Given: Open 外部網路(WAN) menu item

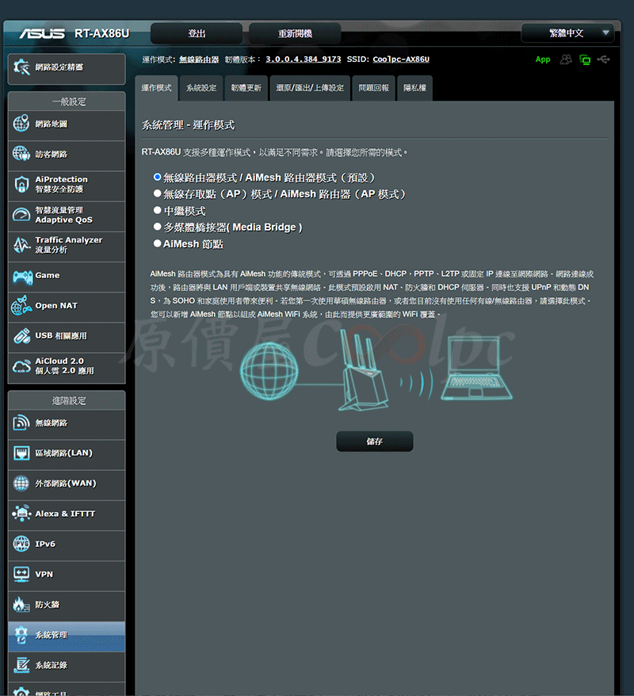Looking at the screenshot, I should coord(67,484).
